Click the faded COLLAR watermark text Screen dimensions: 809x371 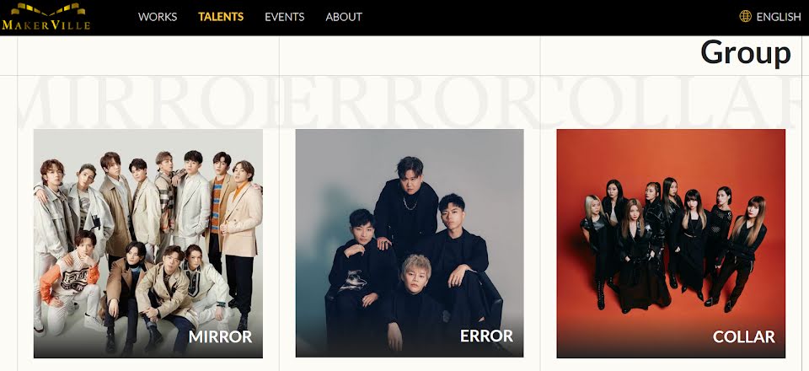(666, 102)
